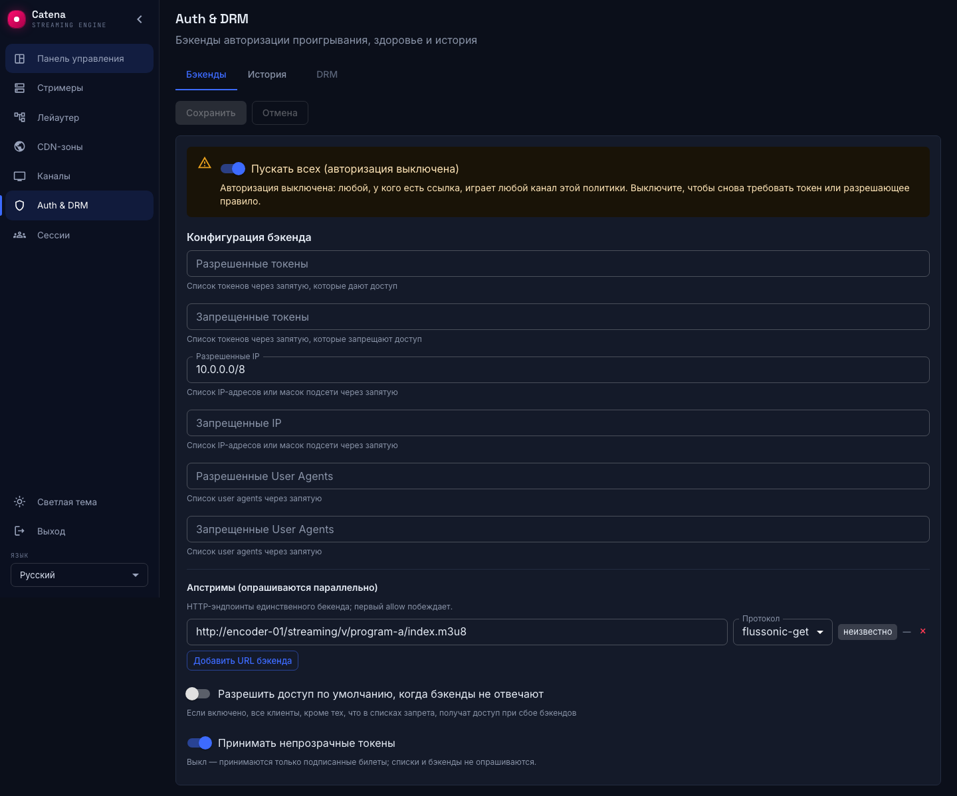Click the backend URL field with encoder-01
The width and height of the screenshot is (957, 796).
[x=457, y=632]
